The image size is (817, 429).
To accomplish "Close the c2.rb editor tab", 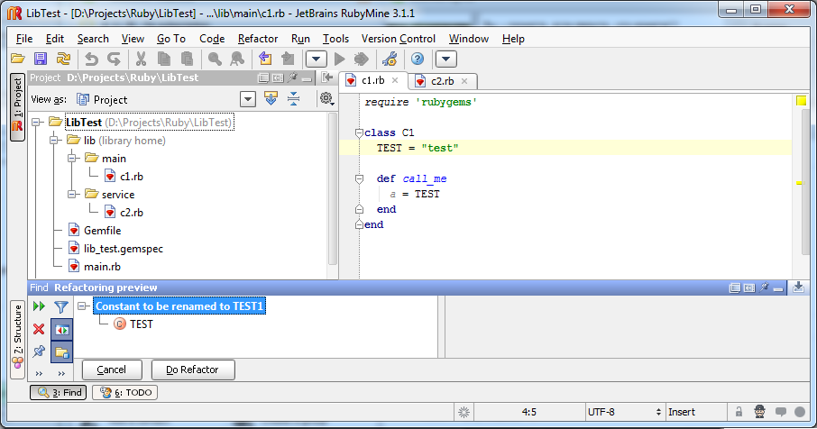I will pos(464,81).
